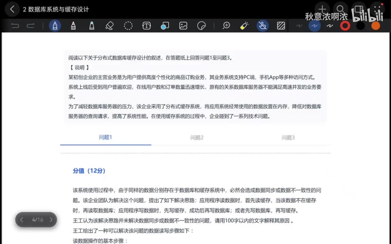Pick the black pen color
Screen dimensions: 391x244
click(360, 26)
